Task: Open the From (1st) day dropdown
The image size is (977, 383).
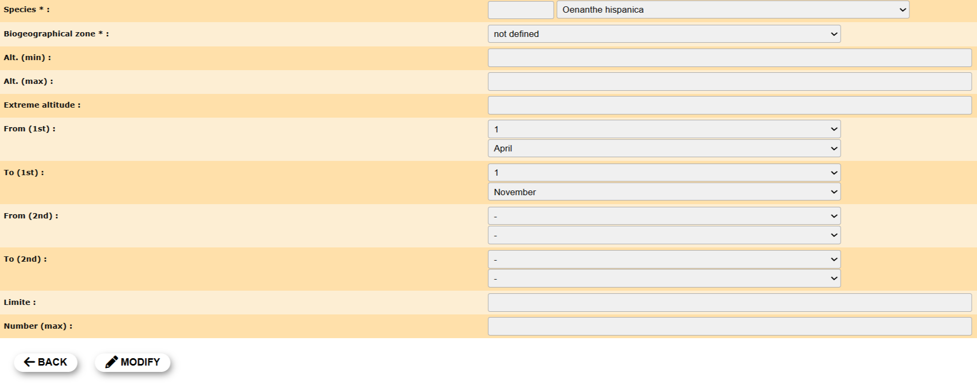Action: click(664, 129)
